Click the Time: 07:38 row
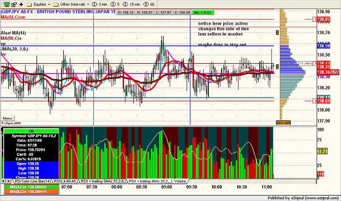This screenshot has height=201, width=341. click(x=31, y=145)
